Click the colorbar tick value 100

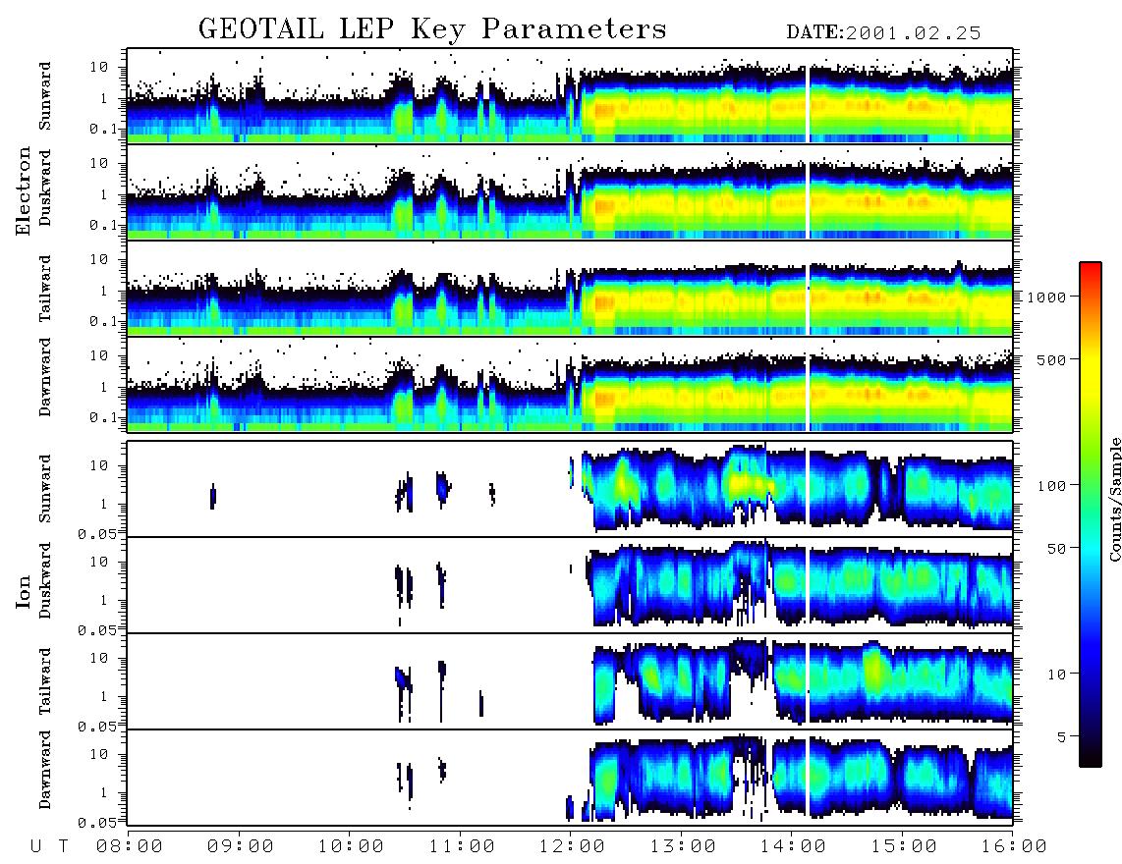tap(1052, 486)
